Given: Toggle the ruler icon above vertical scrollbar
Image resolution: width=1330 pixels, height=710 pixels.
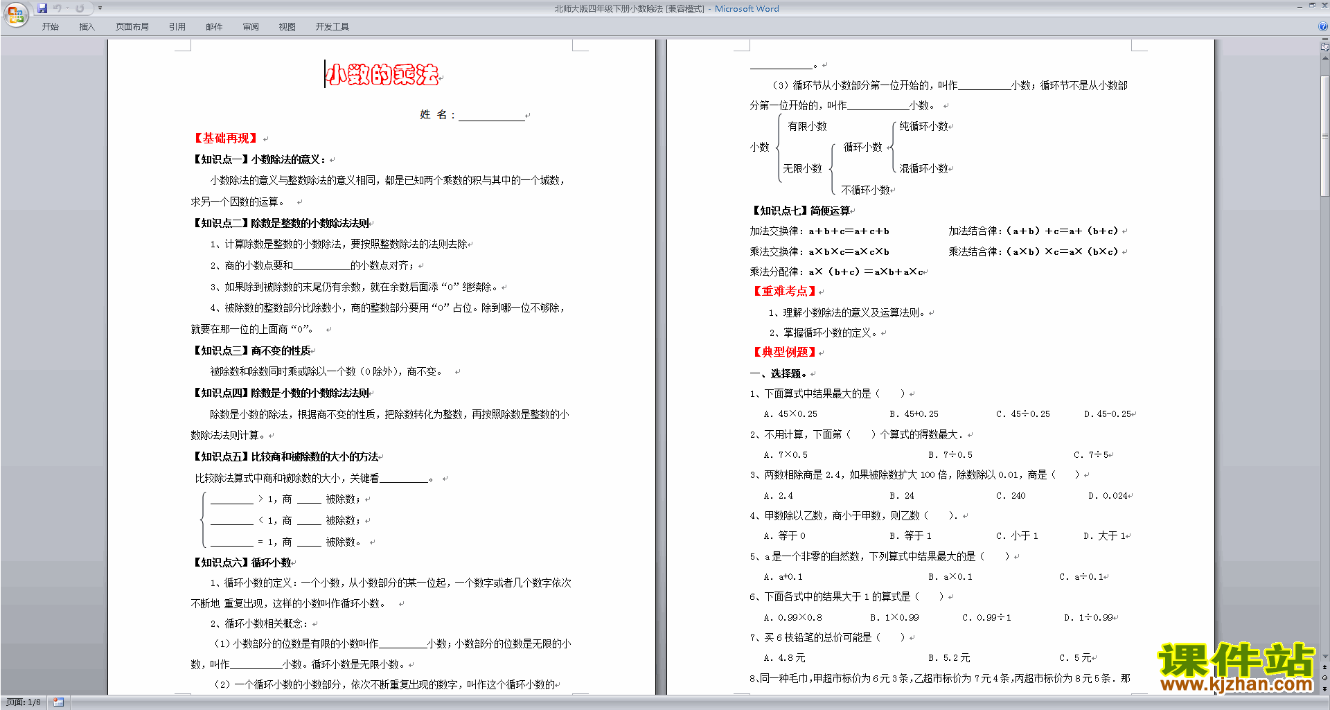Looking at the screenshot, I should (x=1324, y=47).
